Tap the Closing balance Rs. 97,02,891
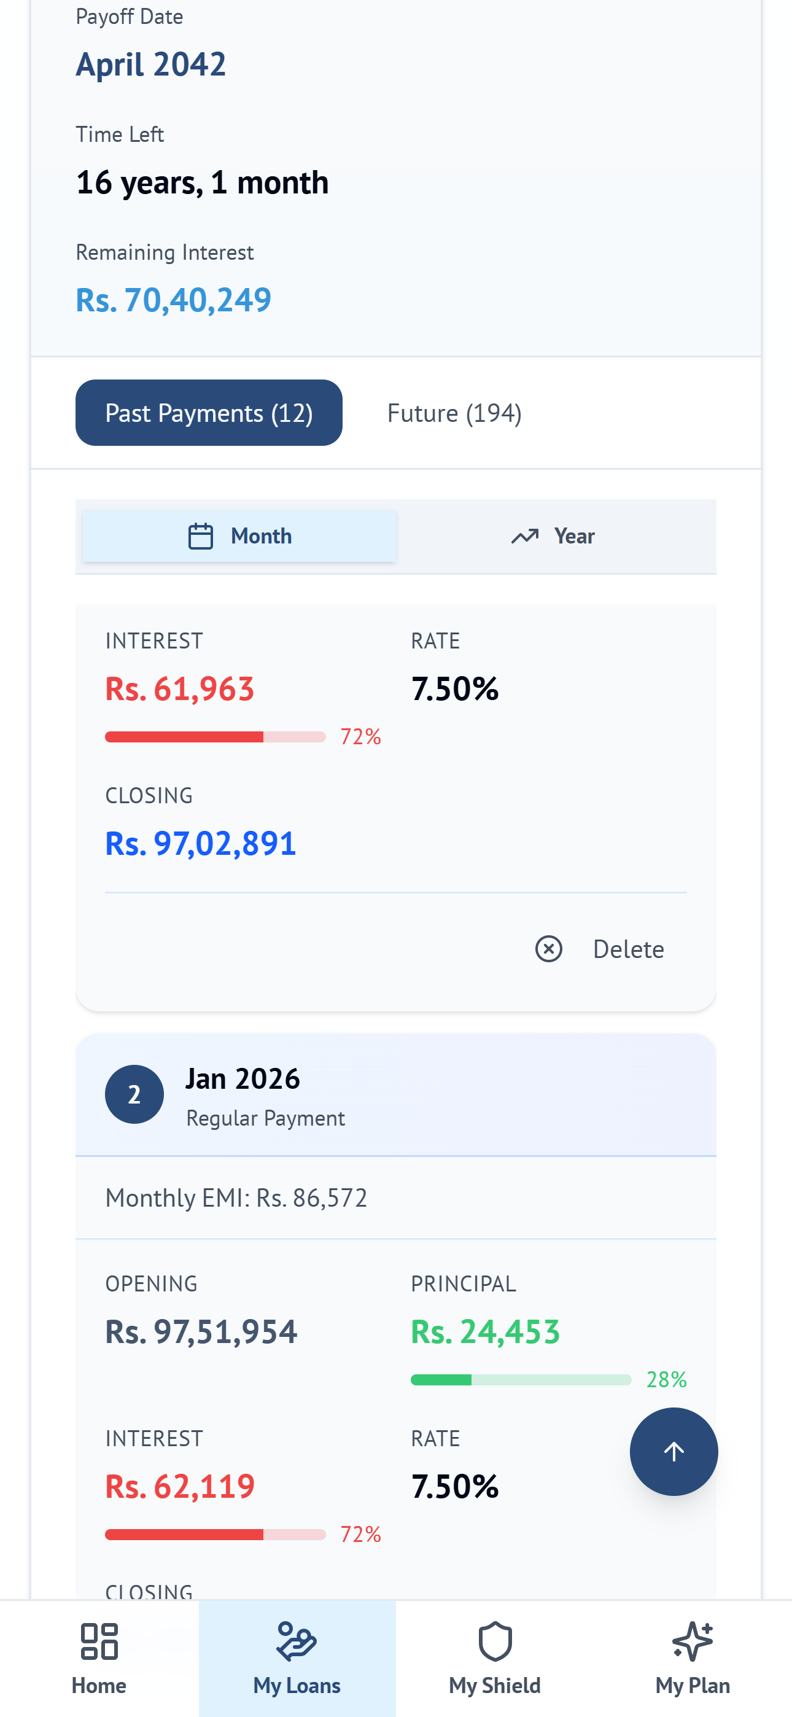 (201, 843)
